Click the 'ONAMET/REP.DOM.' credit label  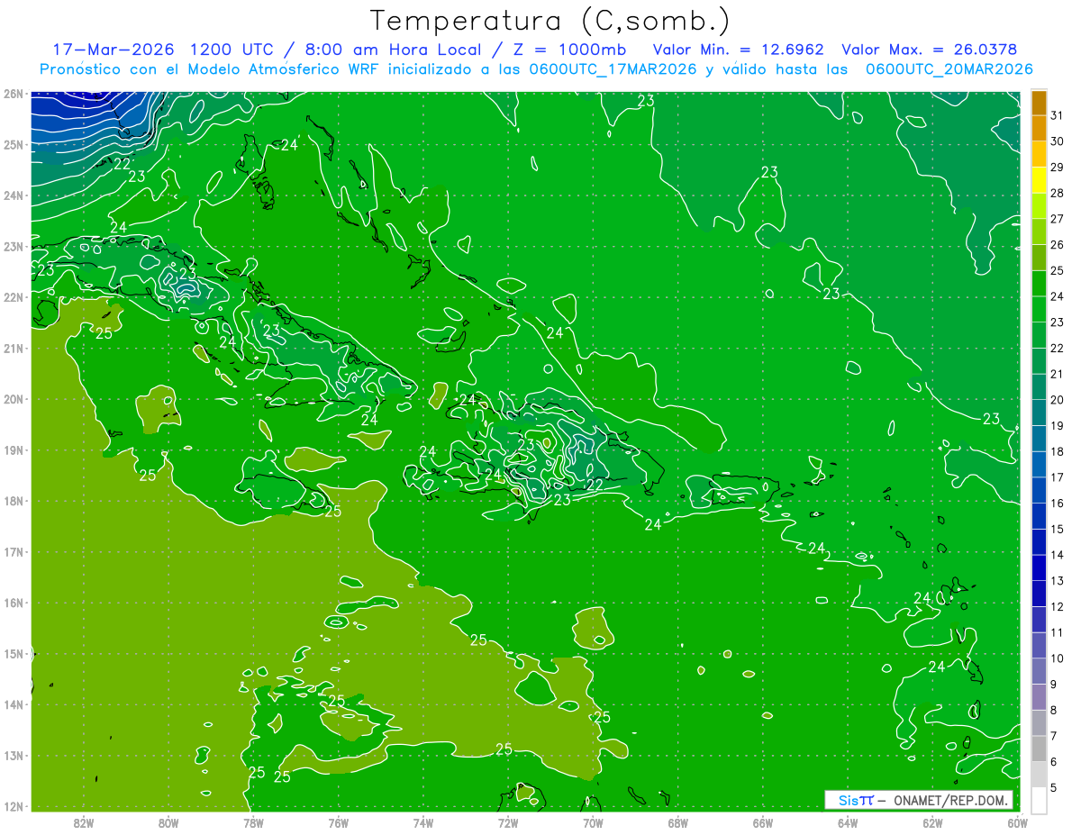click(952, 800)
